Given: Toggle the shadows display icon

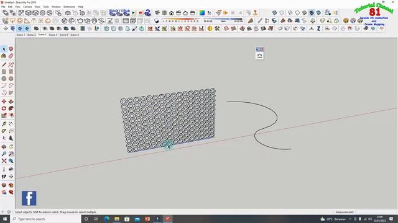Looking at the screenshot, I should [157, 20].
